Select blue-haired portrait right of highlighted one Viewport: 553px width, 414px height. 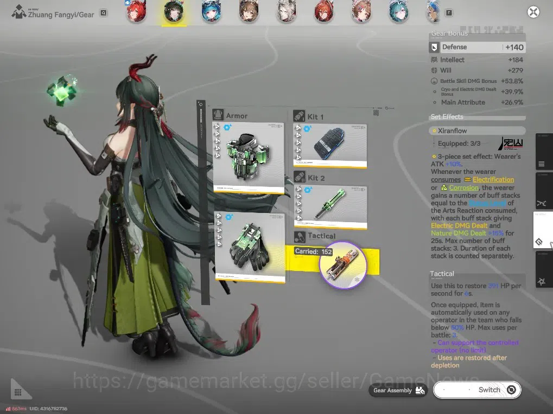pyautogui.click(x=211, y=11)
